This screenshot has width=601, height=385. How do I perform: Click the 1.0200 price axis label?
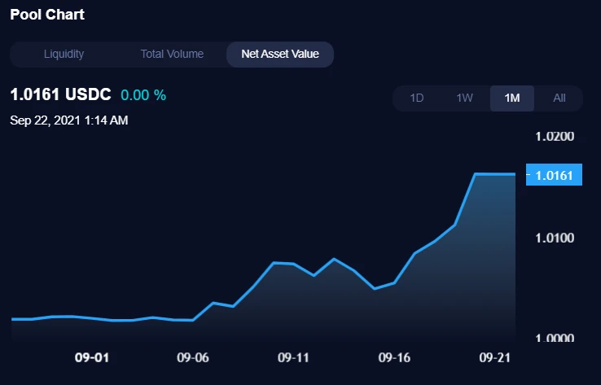click(555, 137)
